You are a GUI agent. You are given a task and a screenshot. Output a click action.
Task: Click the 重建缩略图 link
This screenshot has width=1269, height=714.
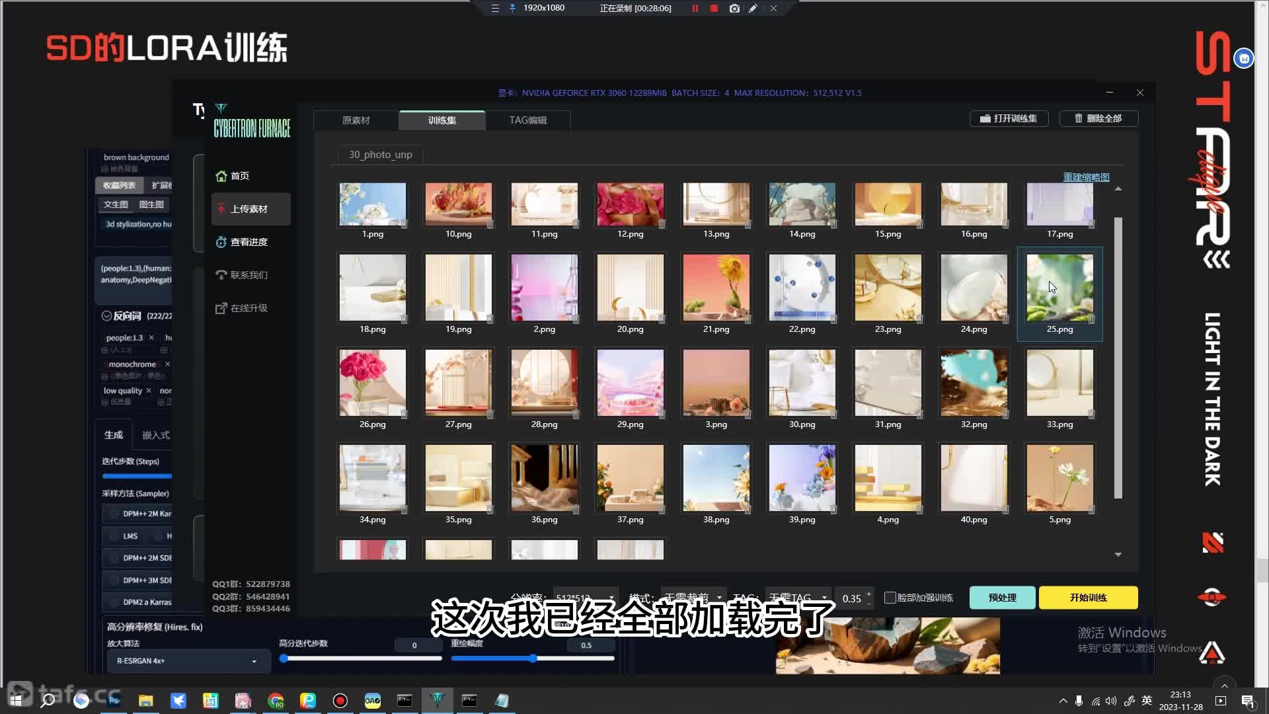point(1086,177)
